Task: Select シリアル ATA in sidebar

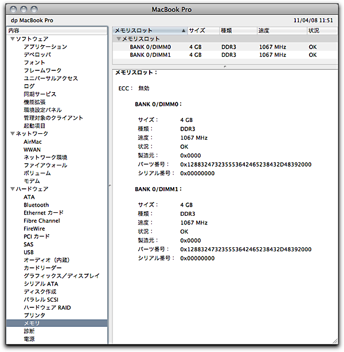Action: coord(41,284)
